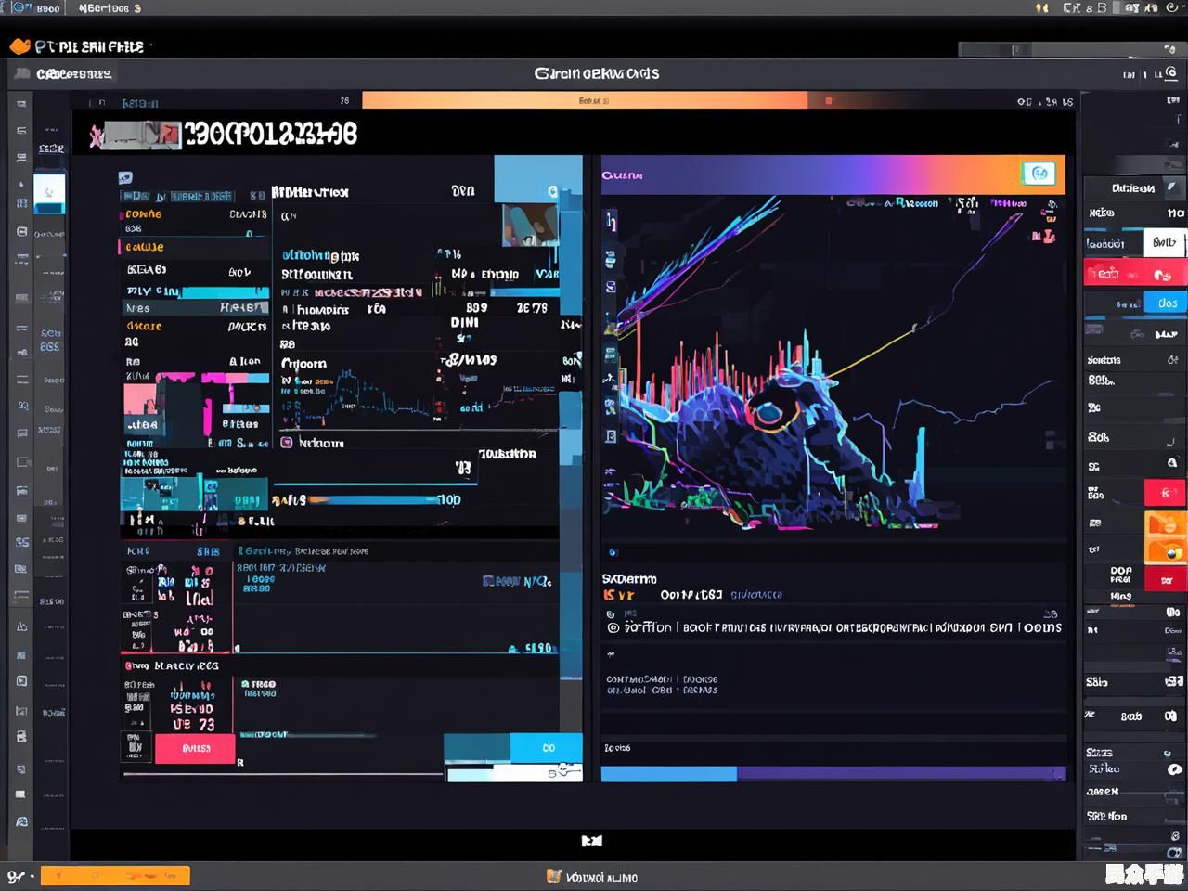Click the small pencil icon in right panel header
This screenshot has height=891, width=1188.
tap(1171, 187)
